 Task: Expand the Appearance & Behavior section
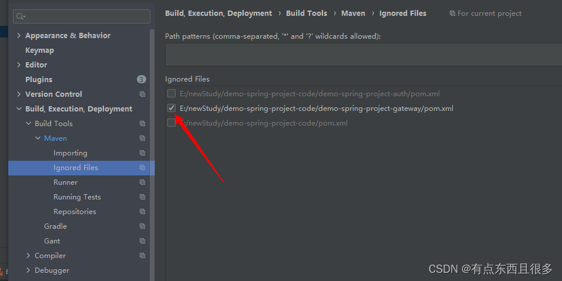pyautogui.click(x=19, y=35)
